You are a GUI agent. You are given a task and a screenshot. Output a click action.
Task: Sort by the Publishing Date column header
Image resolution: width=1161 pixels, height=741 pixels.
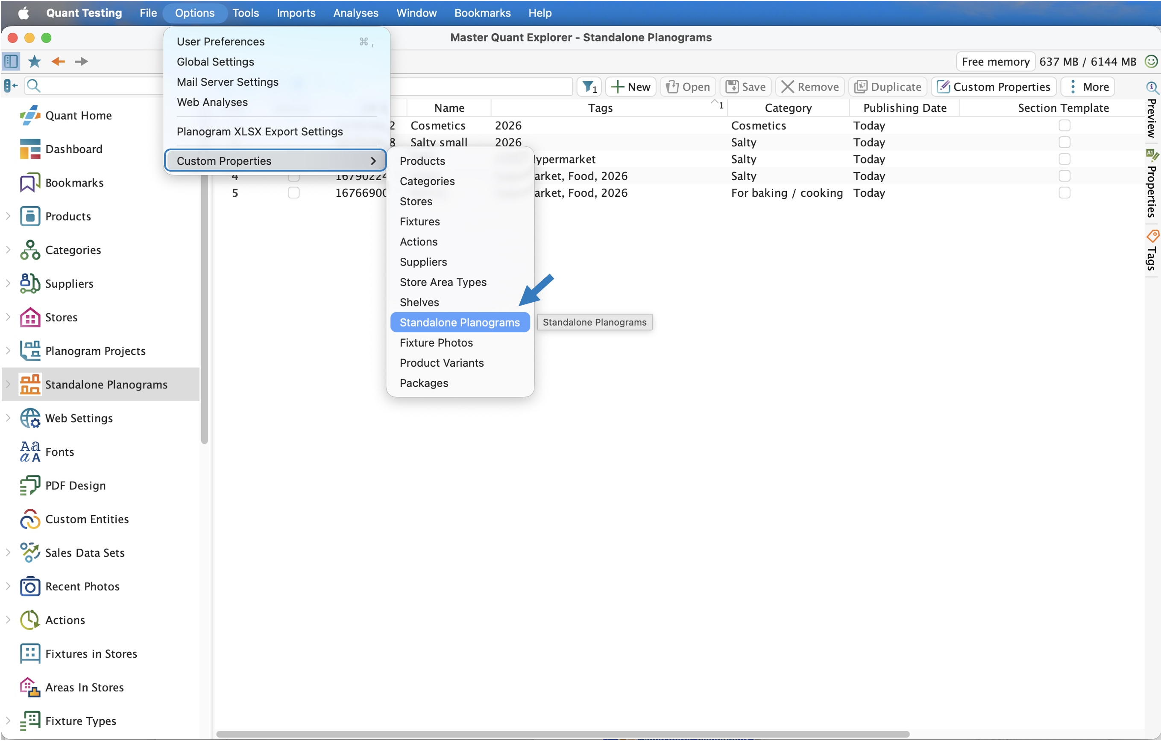click(905, 108)
